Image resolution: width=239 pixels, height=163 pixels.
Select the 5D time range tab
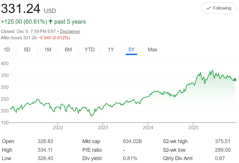[27, 50]
